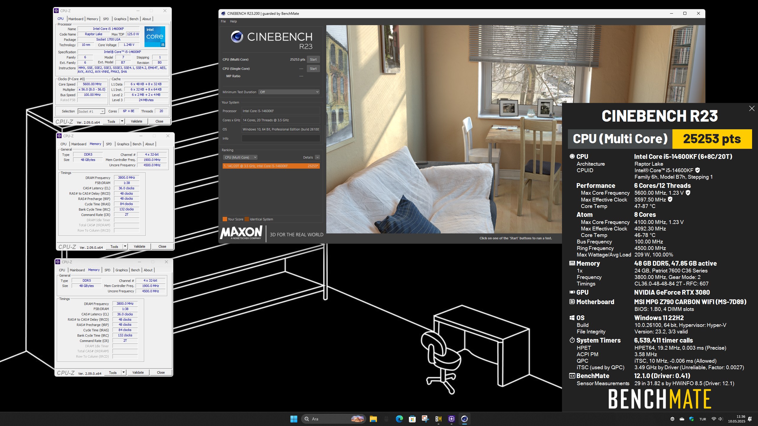Open the OneDrive cloud tray icon
758x426 pixels.
tap(682, 419)
